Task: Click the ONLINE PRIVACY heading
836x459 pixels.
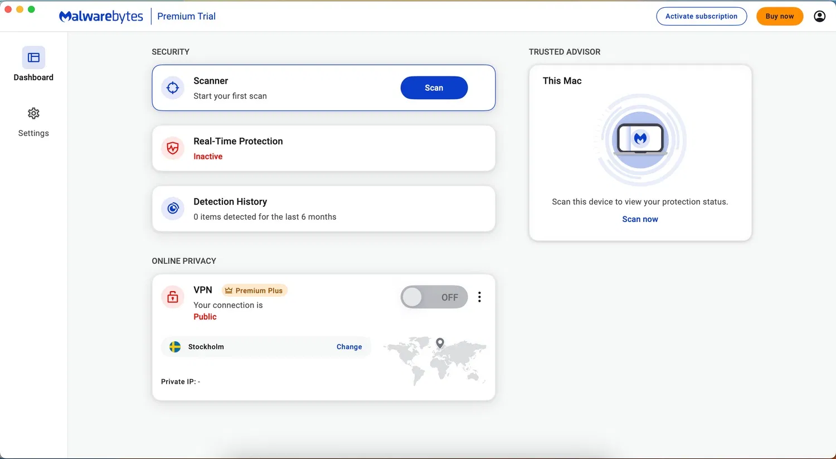Action: pos(184,261)
